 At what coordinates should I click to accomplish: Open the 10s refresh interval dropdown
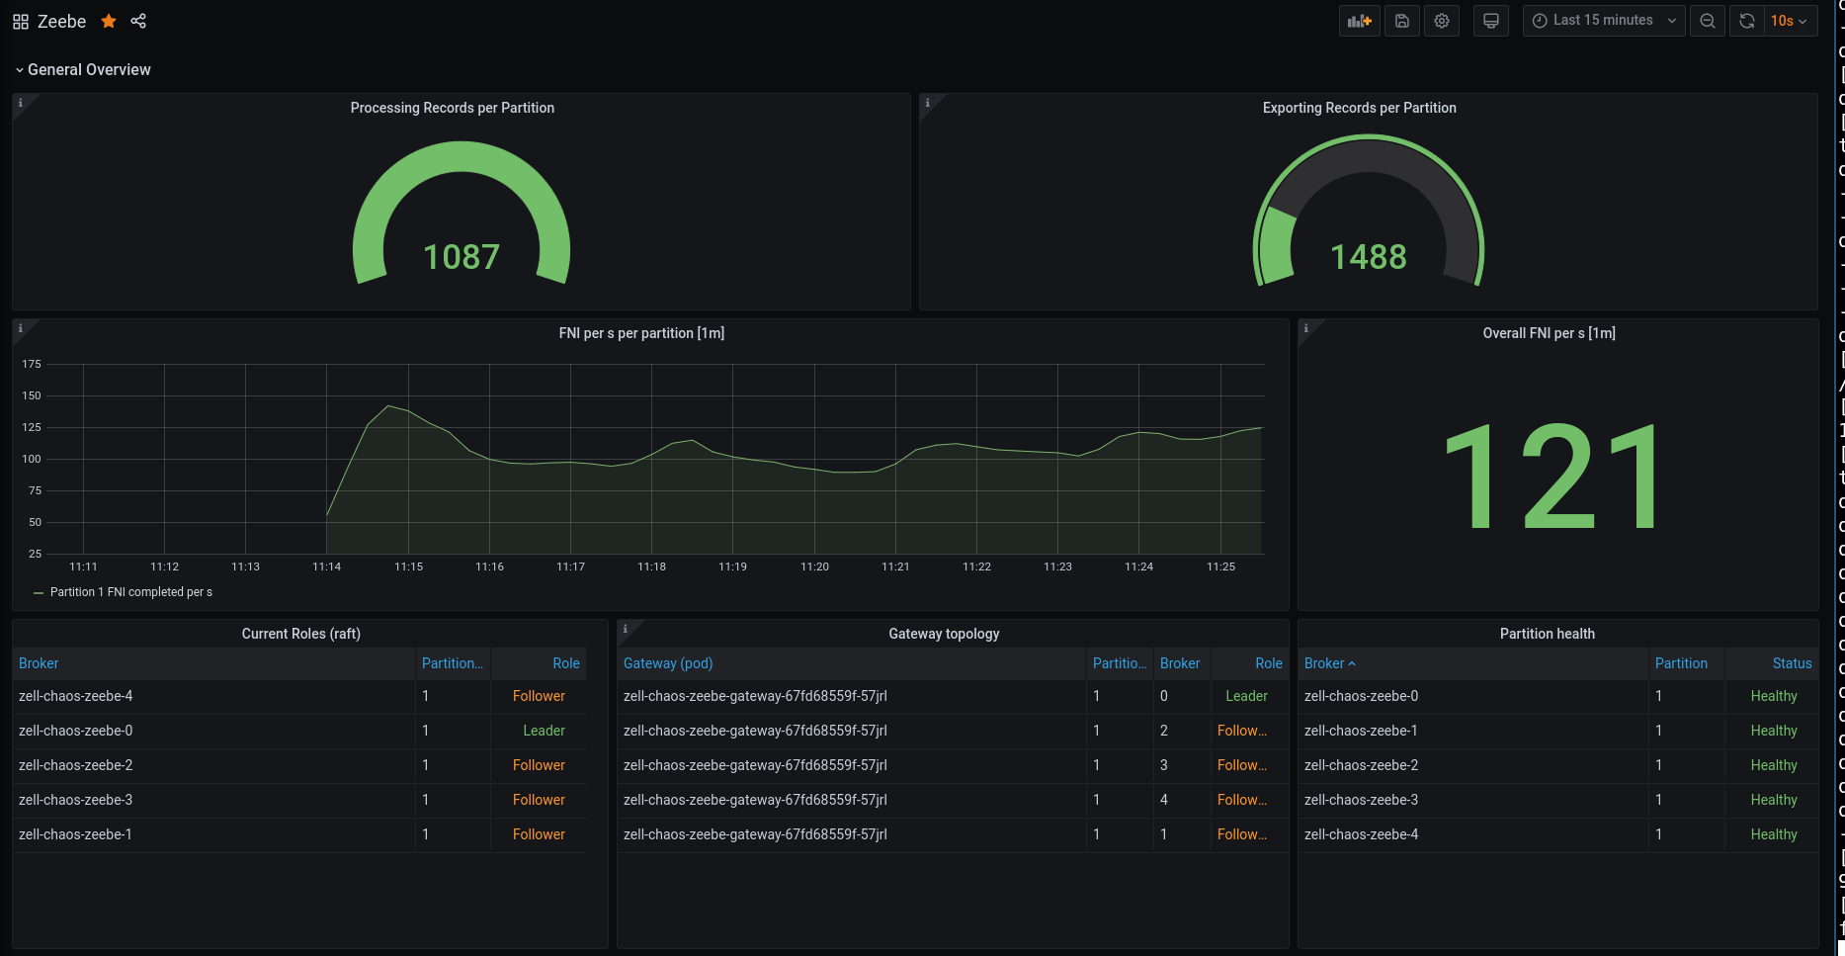click(1791, 21)
